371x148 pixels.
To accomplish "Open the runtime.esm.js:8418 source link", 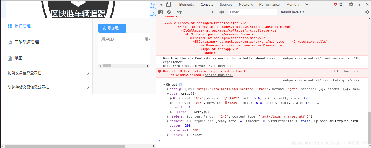I will pos(321,58).
